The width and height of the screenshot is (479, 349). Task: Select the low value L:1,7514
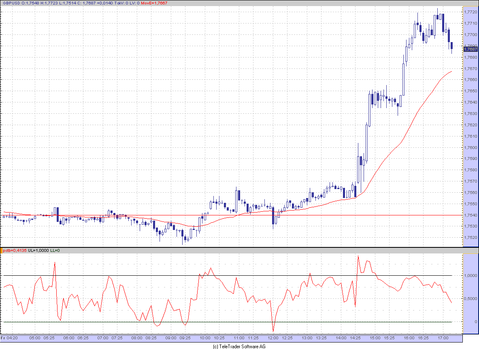(67, 3)
